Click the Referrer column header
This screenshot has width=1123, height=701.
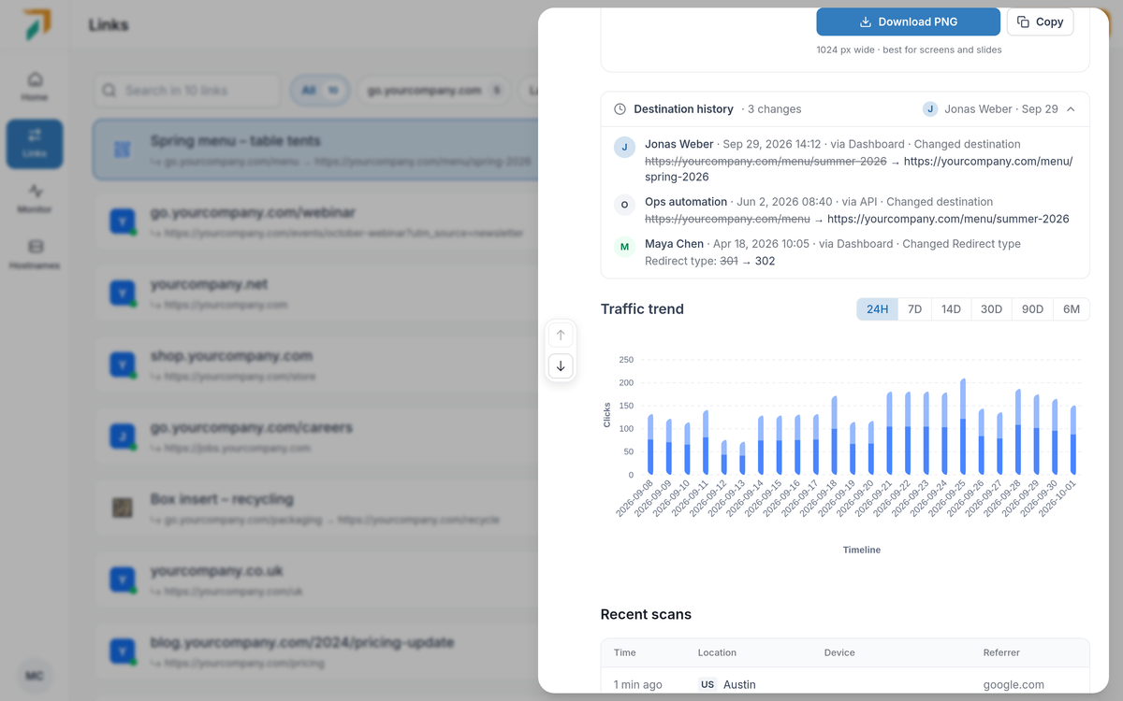[1001, 652]
